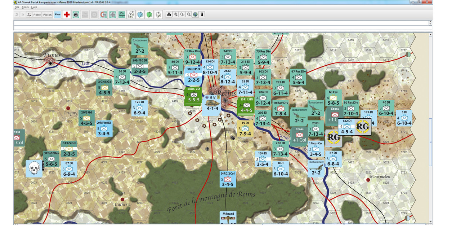461x250 pixels.
Task: Select the 242 DI 7-13-4 counter
Action: coord(228,57)
